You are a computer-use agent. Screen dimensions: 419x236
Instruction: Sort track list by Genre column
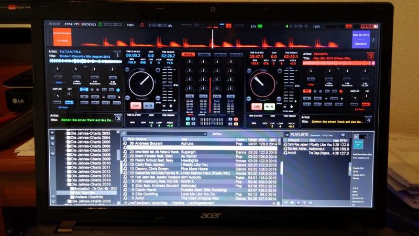pos(240,140)
